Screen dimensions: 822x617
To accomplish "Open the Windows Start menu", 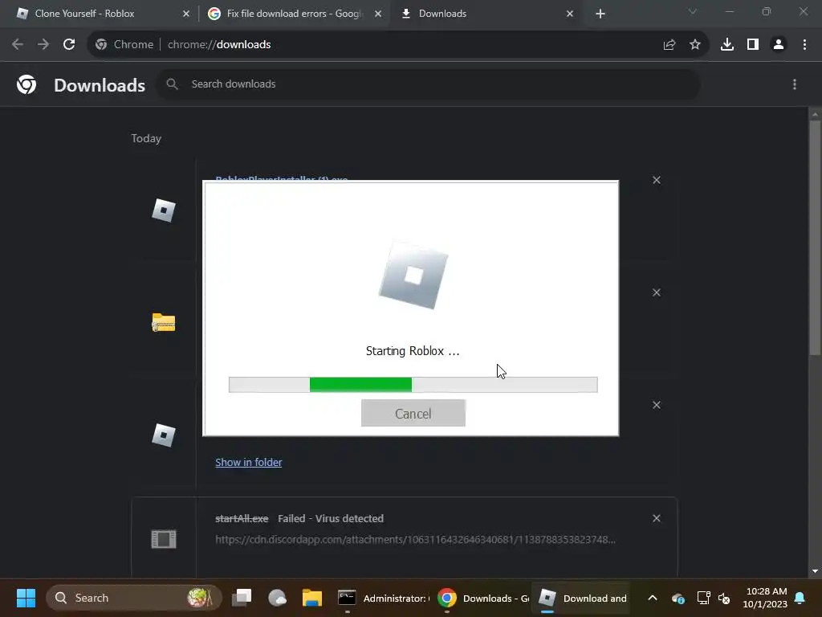I will [x=26, y=598].
